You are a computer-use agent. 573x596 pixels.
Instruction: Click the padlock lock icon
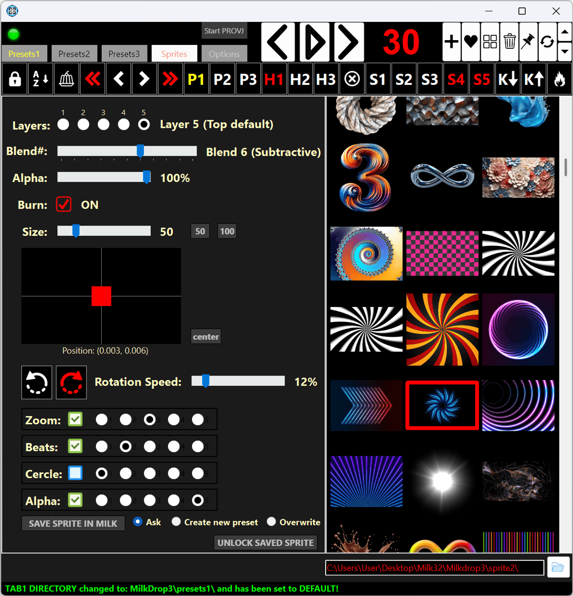coord(15,79)
